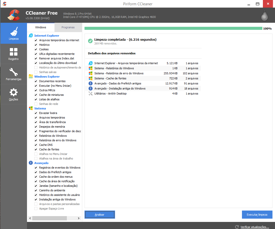Select the Windows tab
The height and width of the screenshot is (229, 275).
(x=40, y=27)
